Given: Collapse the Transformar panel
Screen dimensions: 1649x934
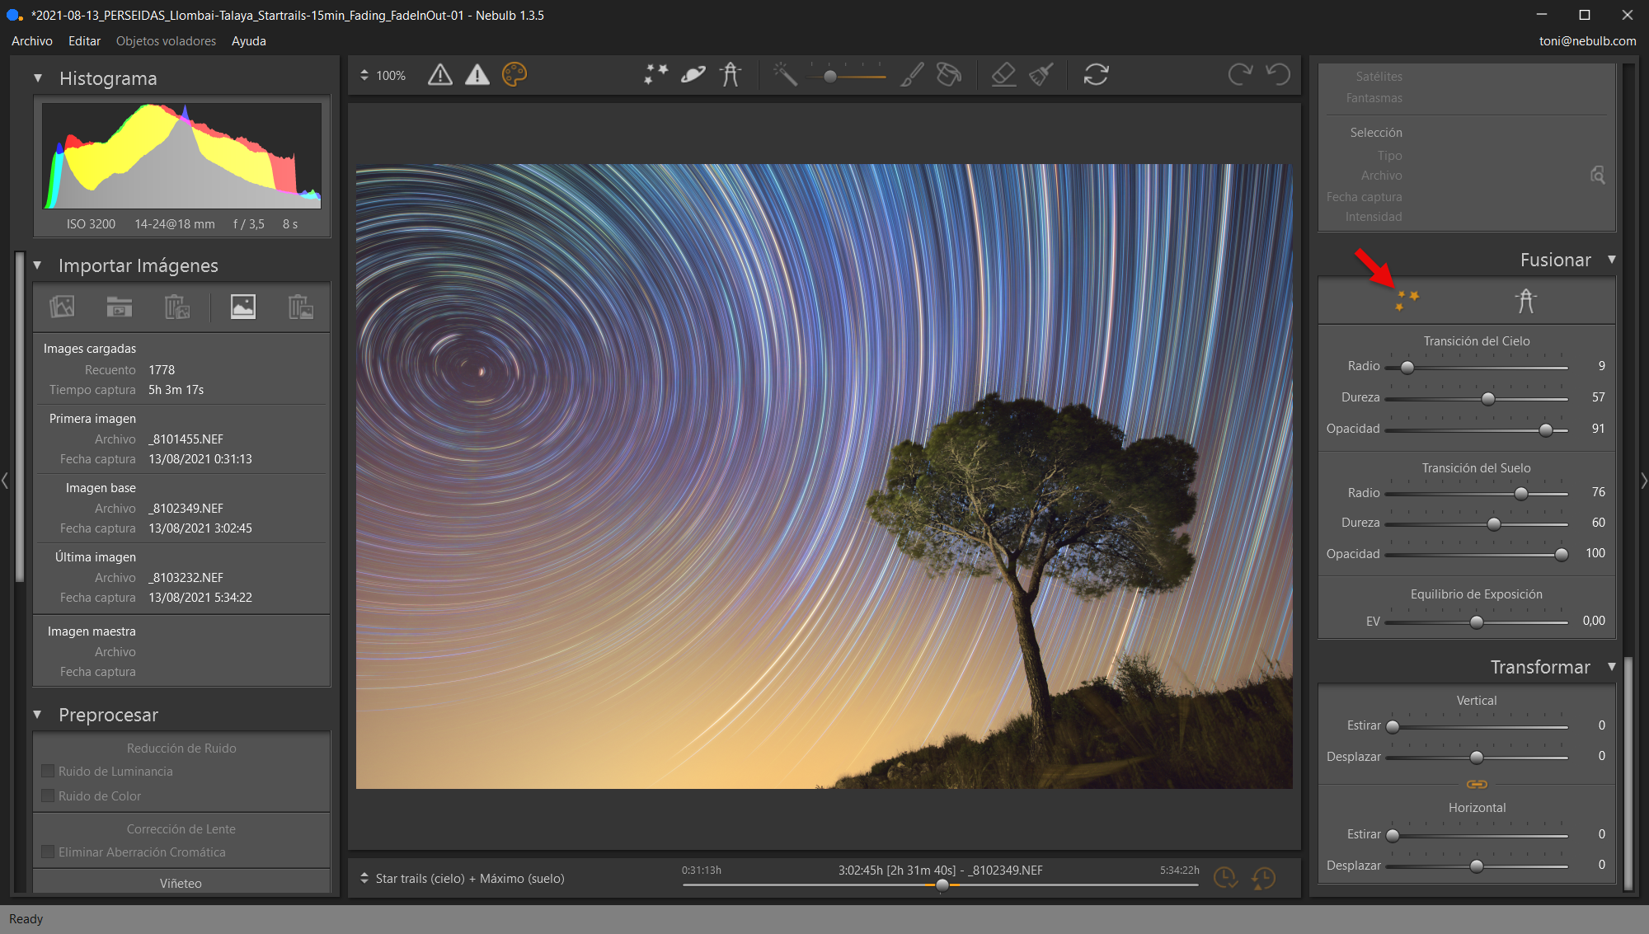Looking at the screenshot, I should 1612,666.
